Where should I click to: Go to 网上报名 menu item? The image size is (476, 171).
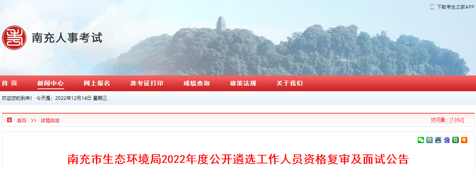(97, 83)
